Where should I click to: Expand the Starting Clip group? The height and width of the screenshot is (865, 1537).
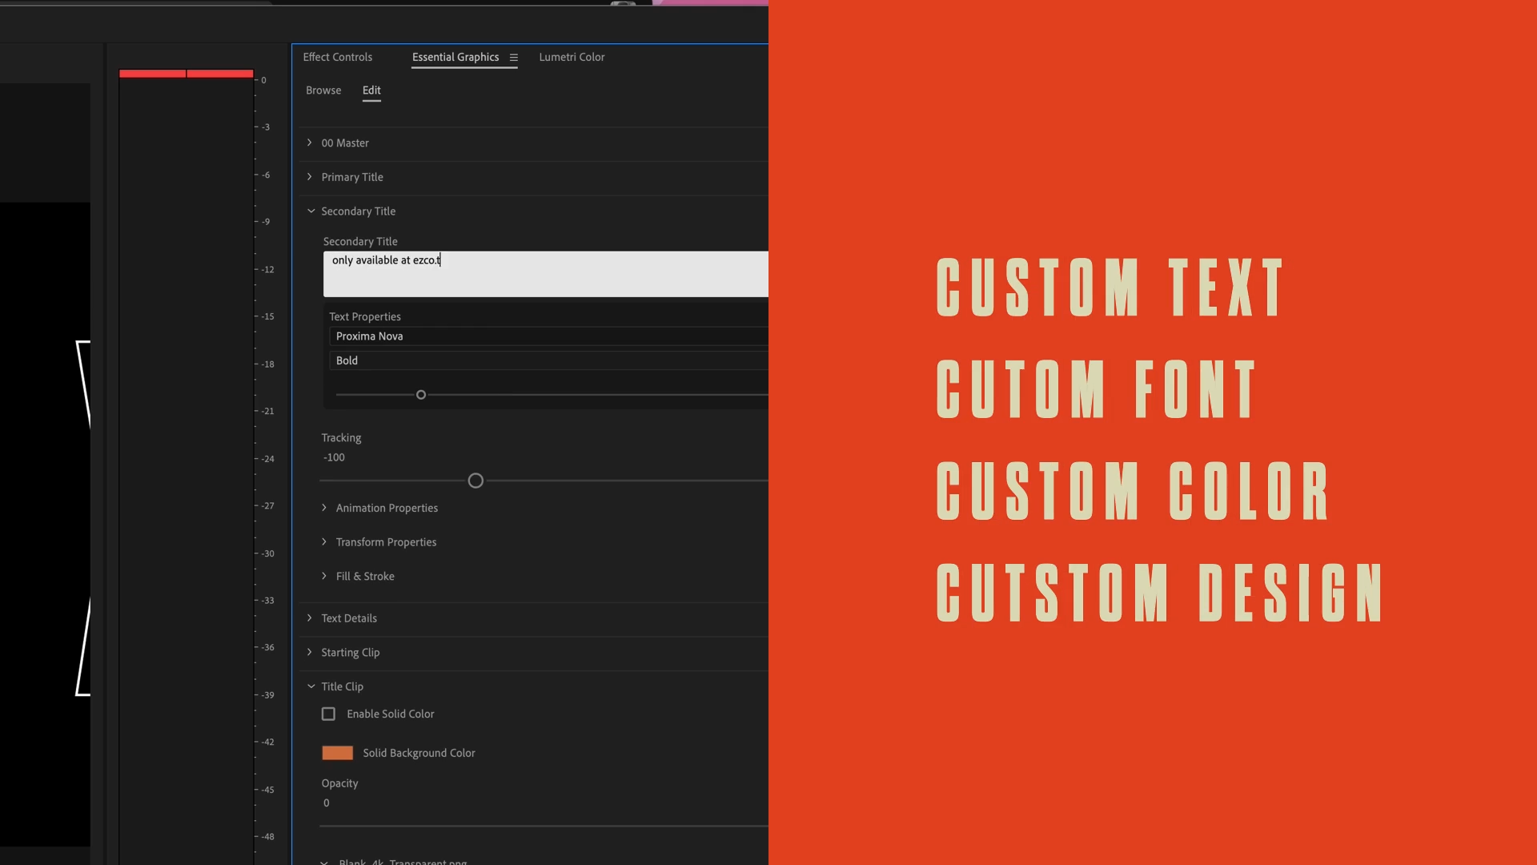pyautogui.click(x=310, y=652)
